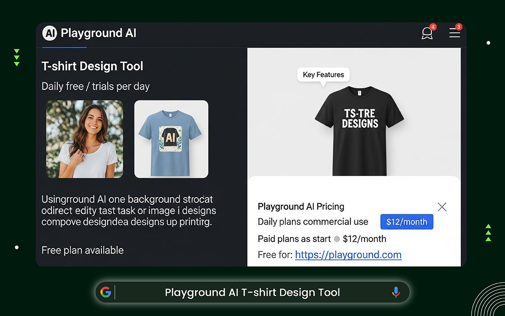The height and width of the screenshot is (316, 505).
Task: Activate the voice search microphone icon
Action: tap(396, 292)
